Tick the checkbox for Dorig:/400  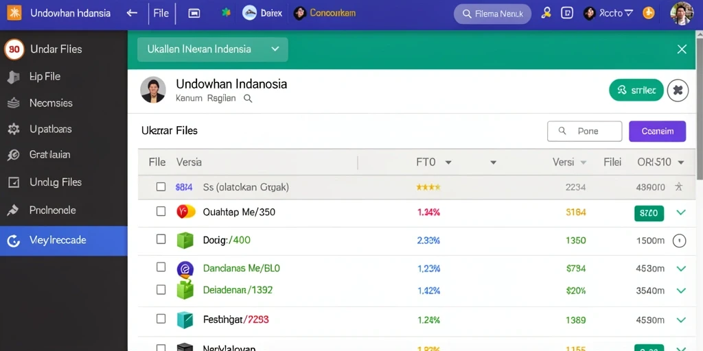[x=161, y=239]
